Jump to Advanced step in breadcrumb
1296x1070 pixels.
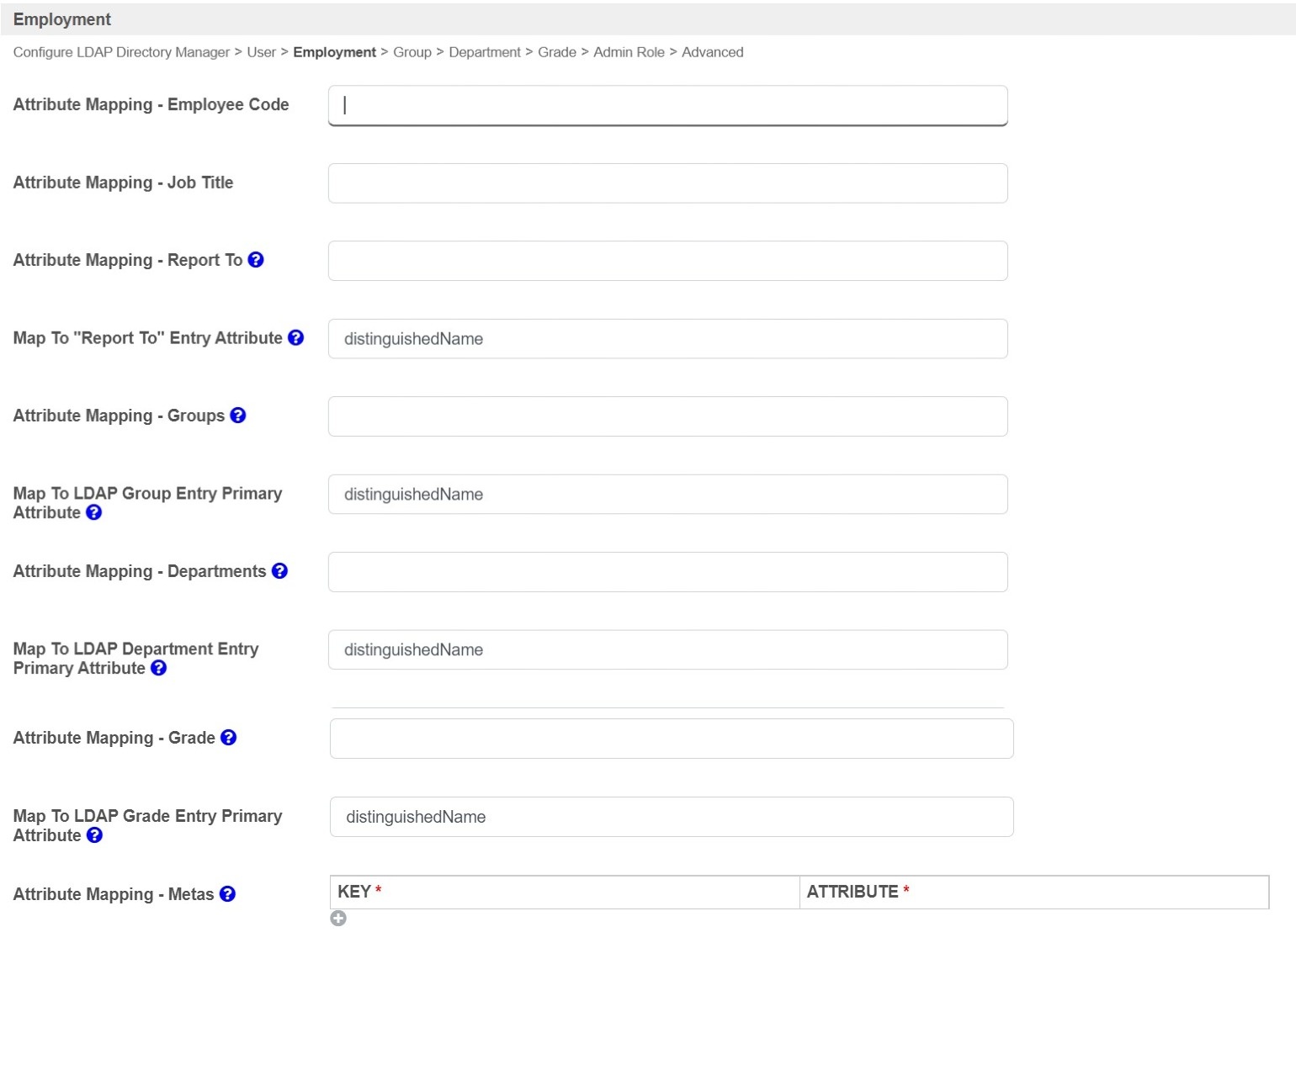coord(712,52)
